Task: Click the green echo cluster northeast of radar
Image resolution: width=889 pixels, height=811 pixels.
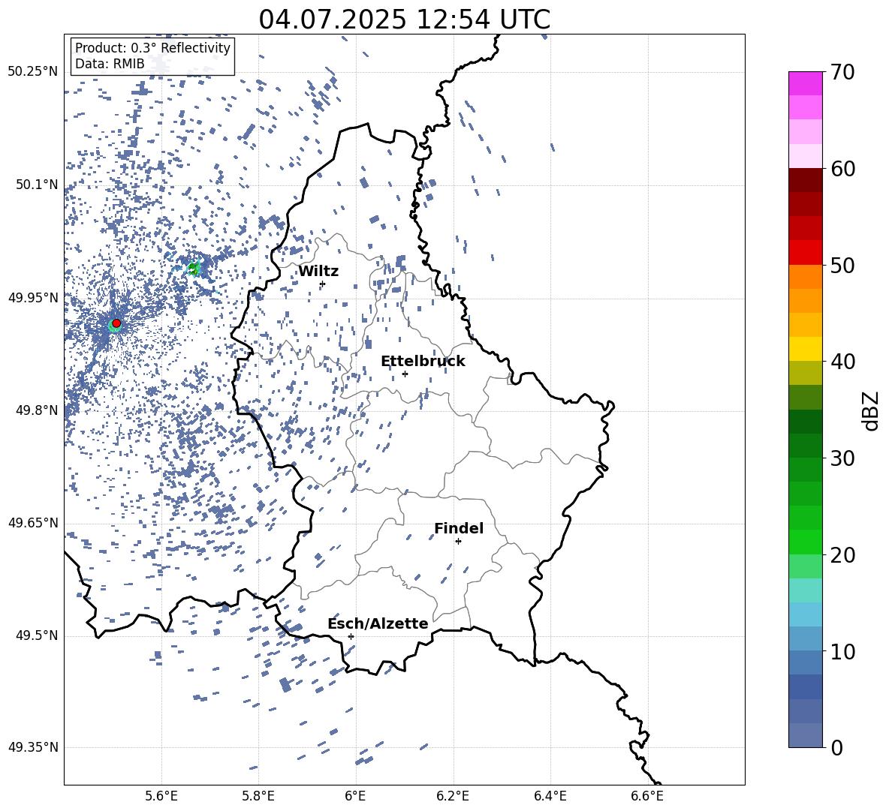Action: tap(194, 268)
